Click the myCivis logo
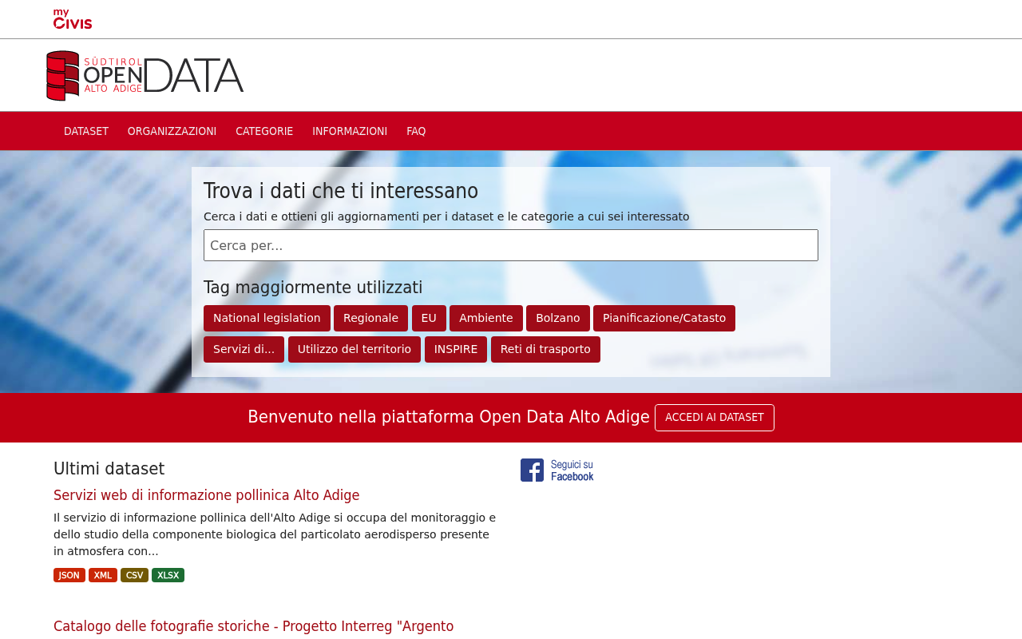This screenshot has height=639, width=1022. coord(73,19)
